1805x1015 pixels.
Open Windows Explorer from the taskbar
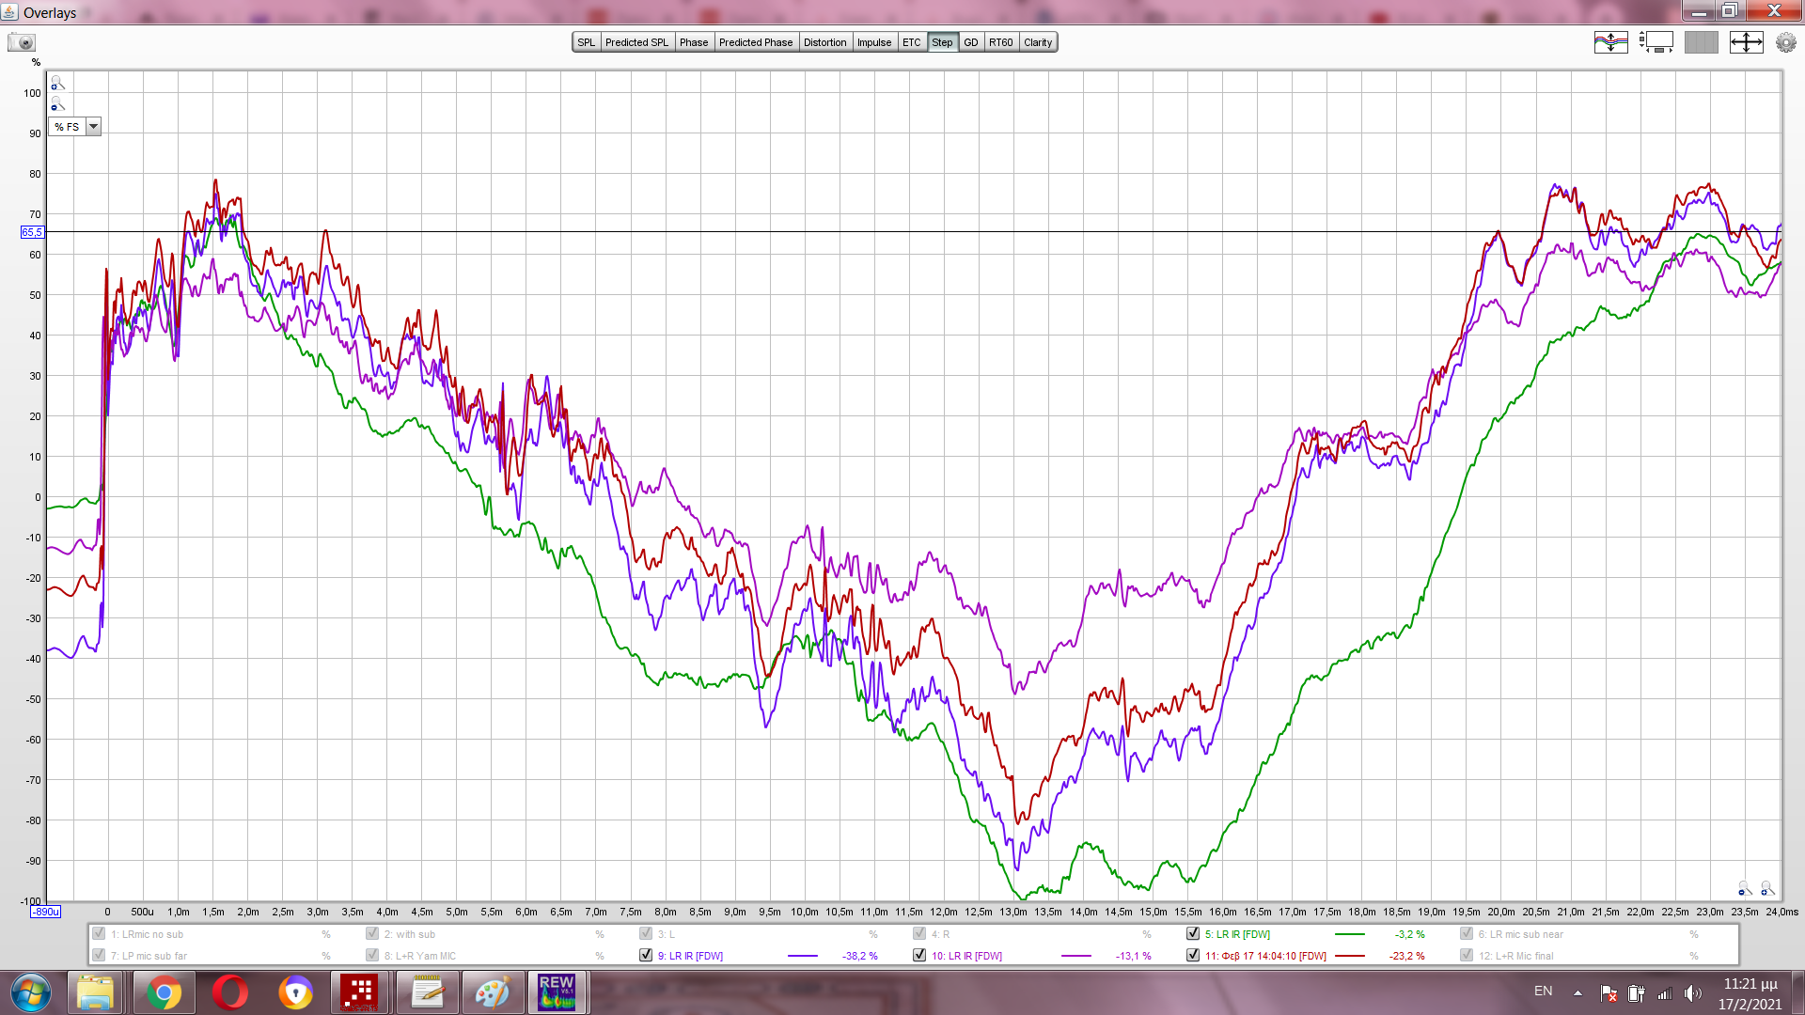(95, 992)
